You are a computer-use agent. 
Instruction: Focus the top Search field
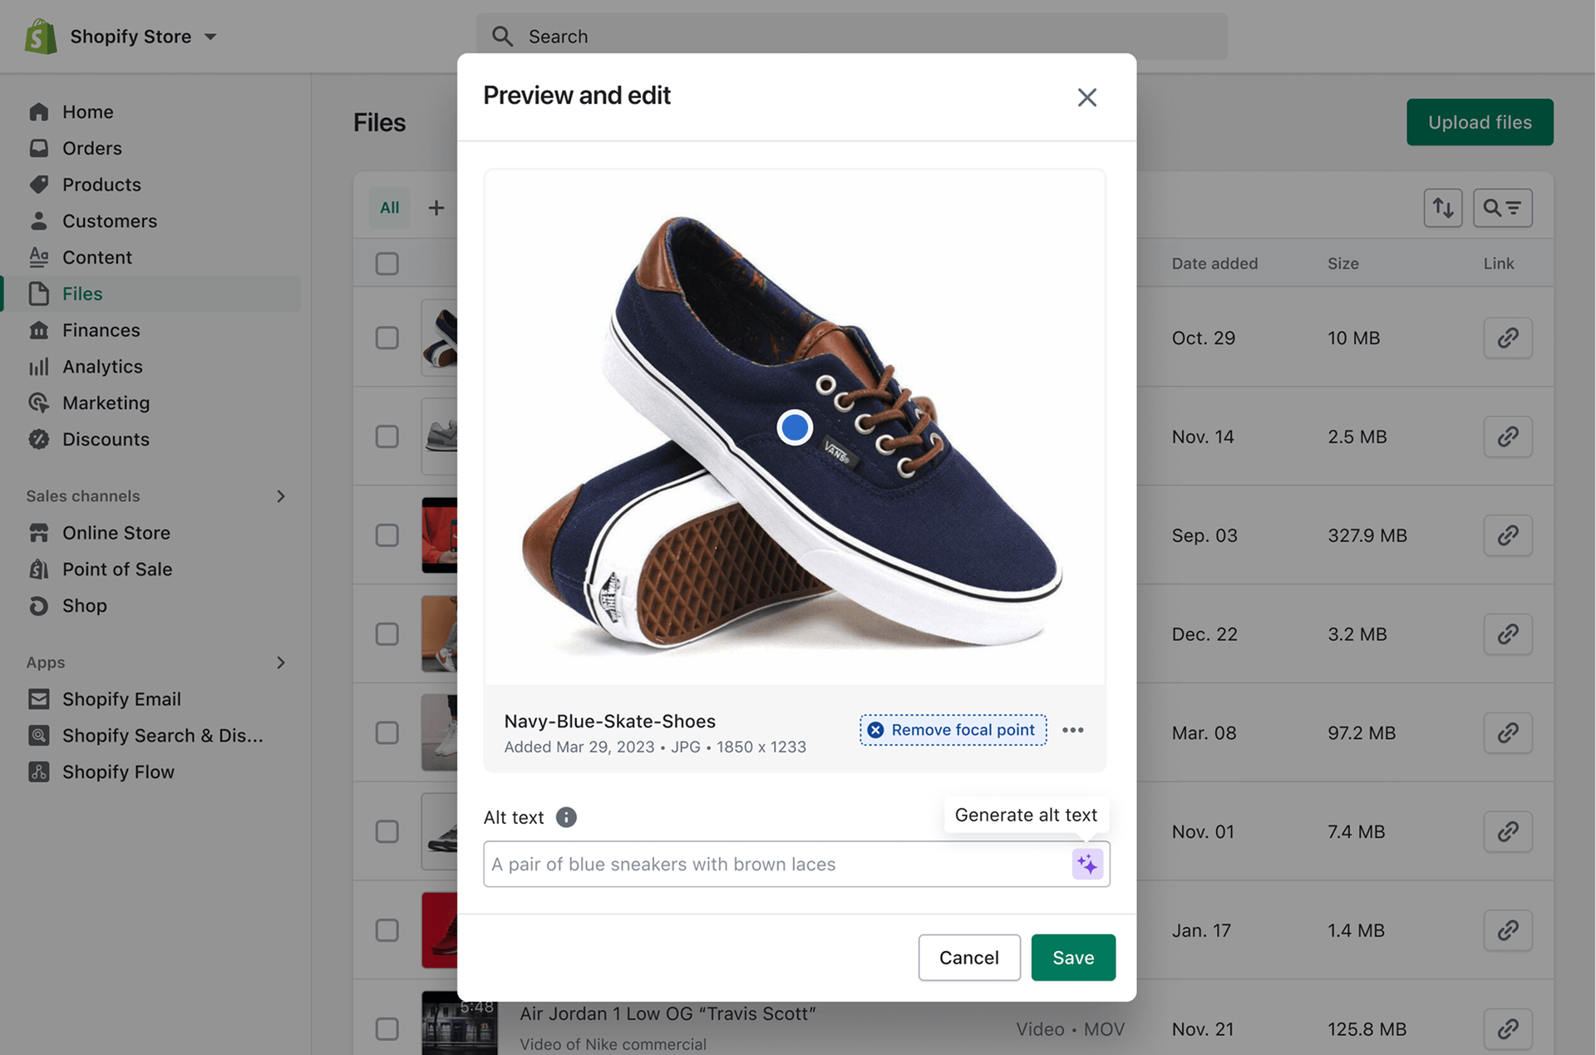(851, 37)
